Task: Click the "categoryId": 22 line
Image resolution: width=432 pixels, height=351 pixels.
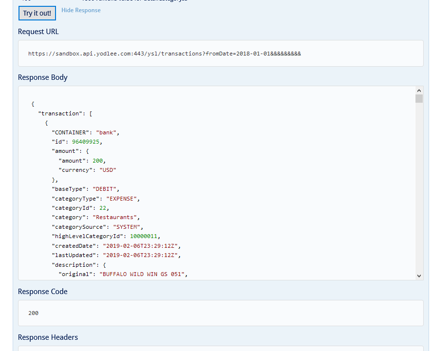Action: point(80,208)
